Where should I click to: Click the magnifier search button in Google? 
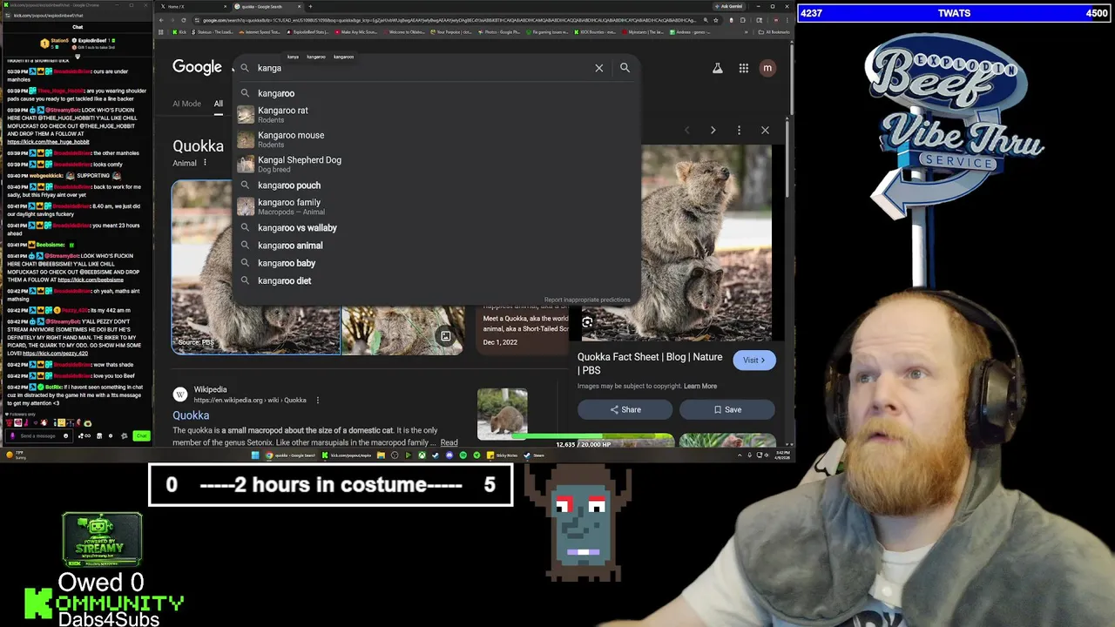[625, 68]
